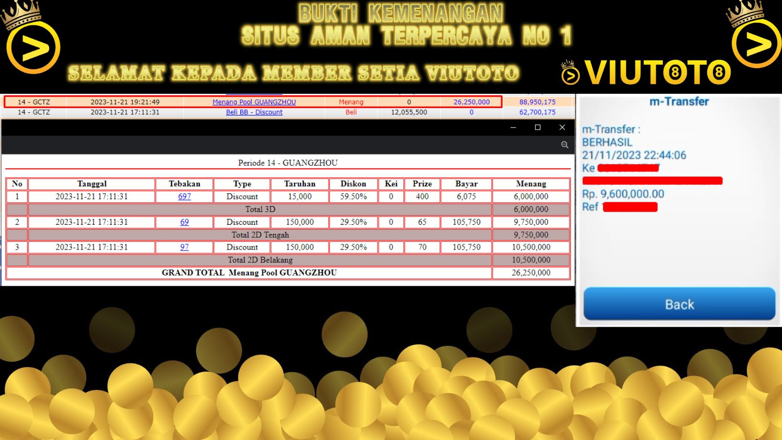This screenshot has width=782, height=440.
Task: Select discount value 59.50%
Action: (x=353, y=196)
